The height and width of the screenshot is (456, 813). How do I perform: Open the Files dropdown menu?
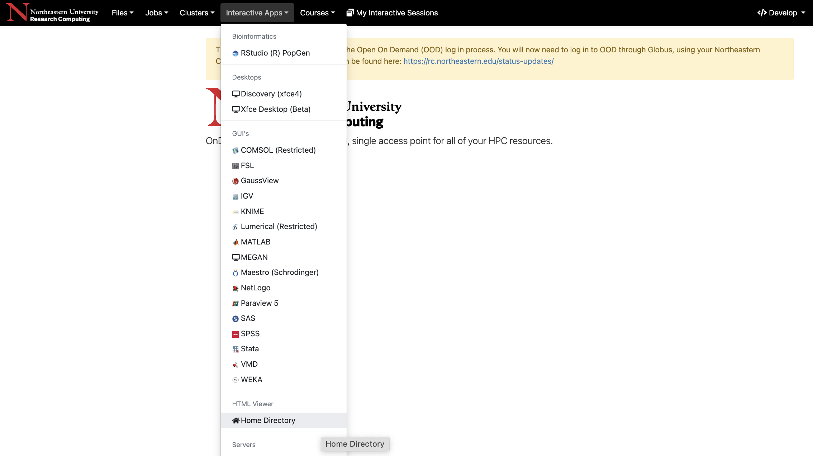123,13
